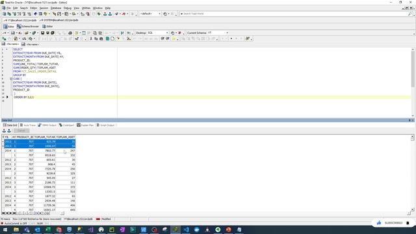The image size is (416, 234).
Task: Switch to the SYSTEM@localhost connection tab
Action: 59,20
